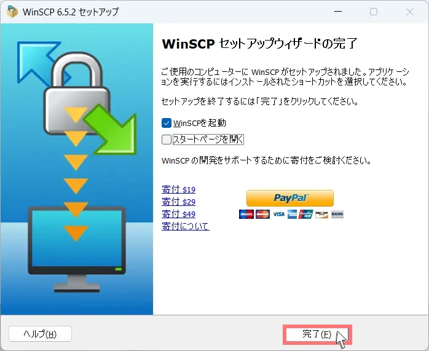Finish setup with the 完了(F) button
This screenshot has height=351, width=429.
[317, 334]
